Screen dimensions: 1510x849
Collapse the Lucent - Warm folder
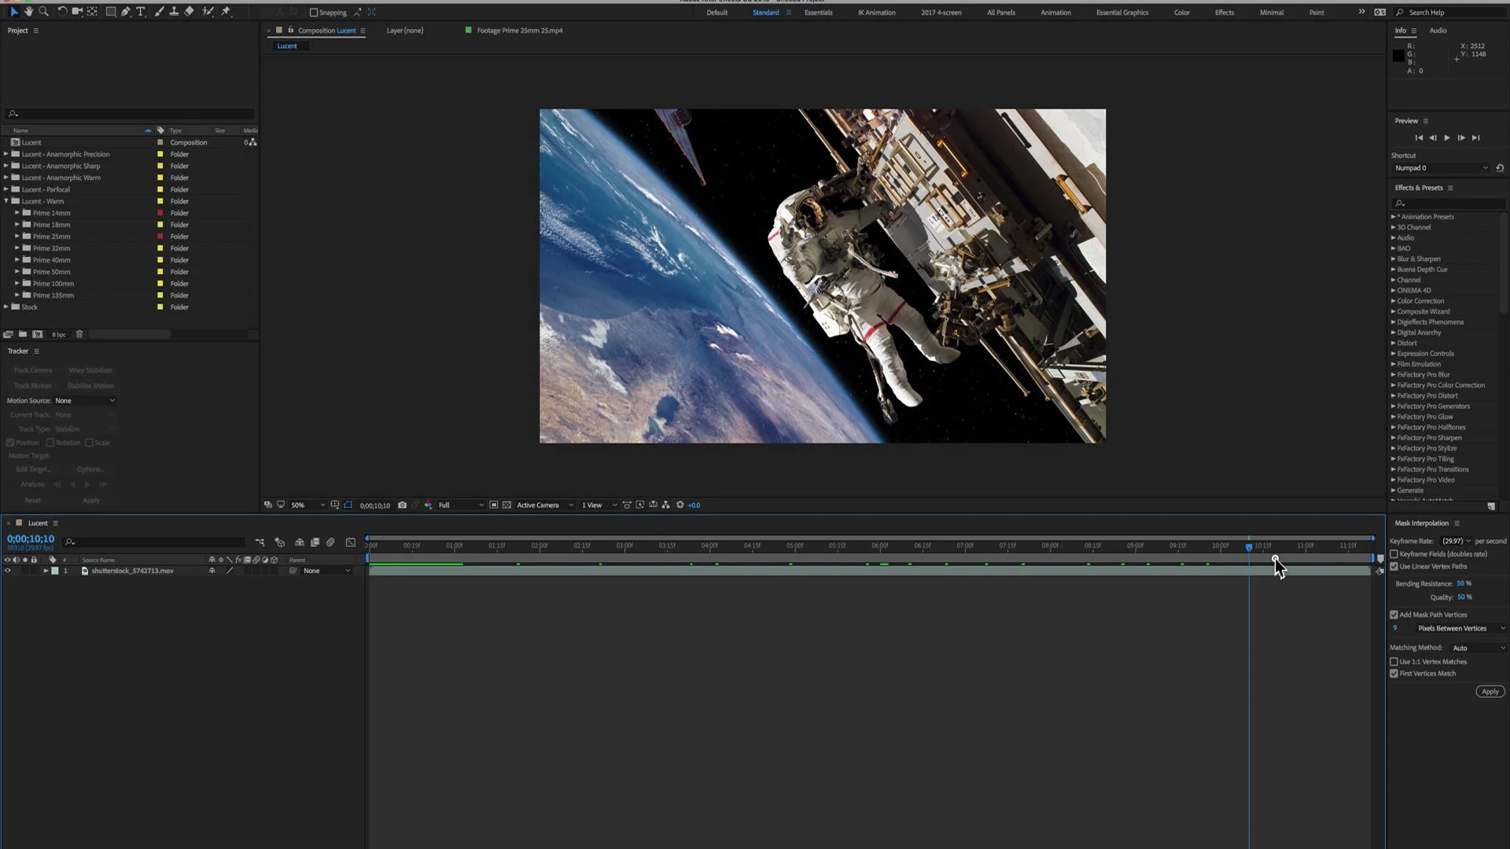coord(6,201)
